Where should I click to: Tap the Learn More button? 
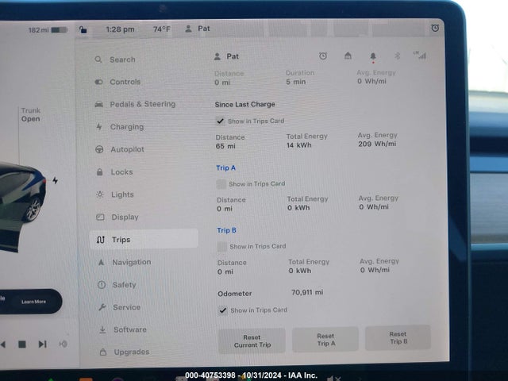[x=33, y=302]
